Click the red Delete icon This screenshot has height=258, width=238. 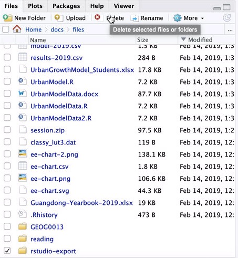[x=97, y=17]
